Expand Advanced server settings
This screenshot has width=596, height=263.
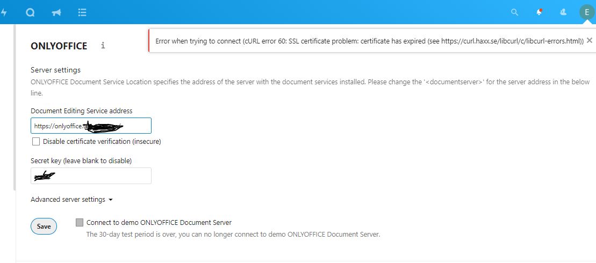(71, 200)
